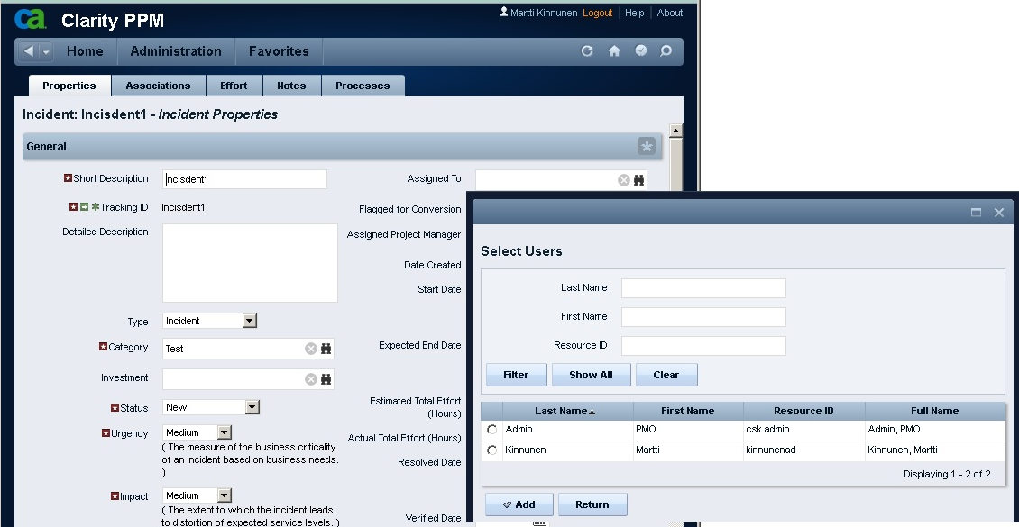Screen dimensions: 1019x527
Task: Open the Administration menu
Action: point(176,51)
